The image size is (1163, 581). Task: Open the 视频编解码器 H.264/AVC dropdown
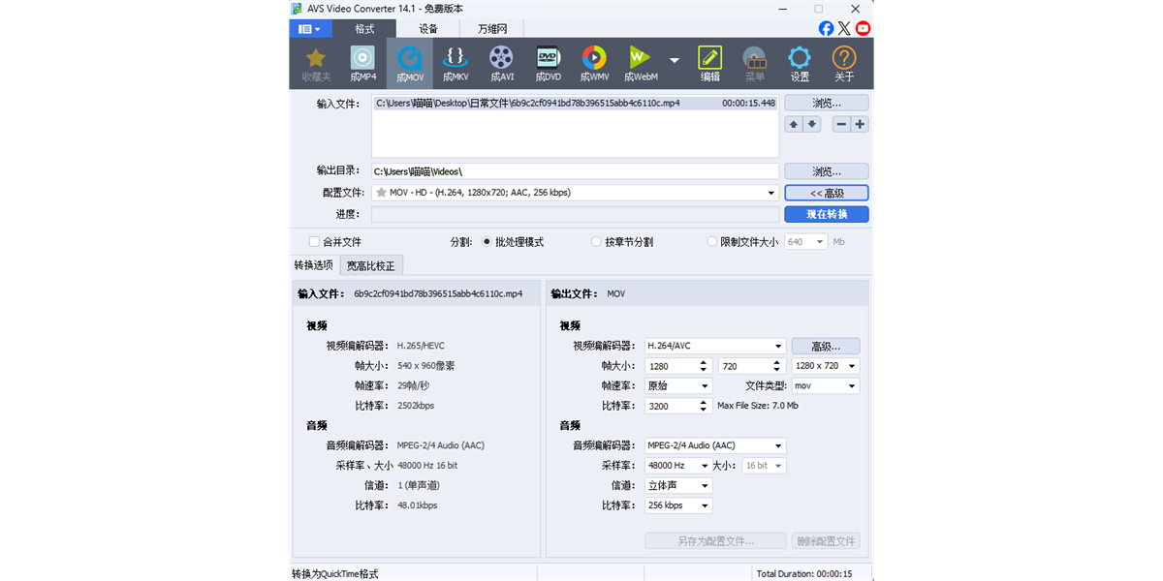click(714, 346)
